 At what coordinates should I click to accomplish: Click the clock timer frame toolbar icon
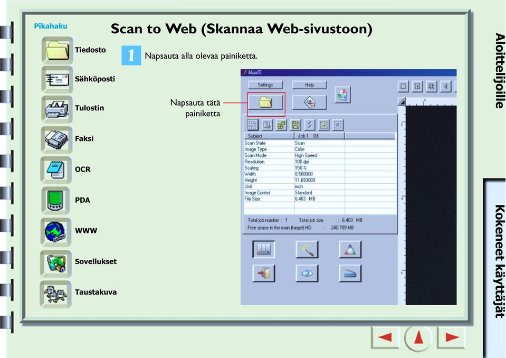pos(323,125)
